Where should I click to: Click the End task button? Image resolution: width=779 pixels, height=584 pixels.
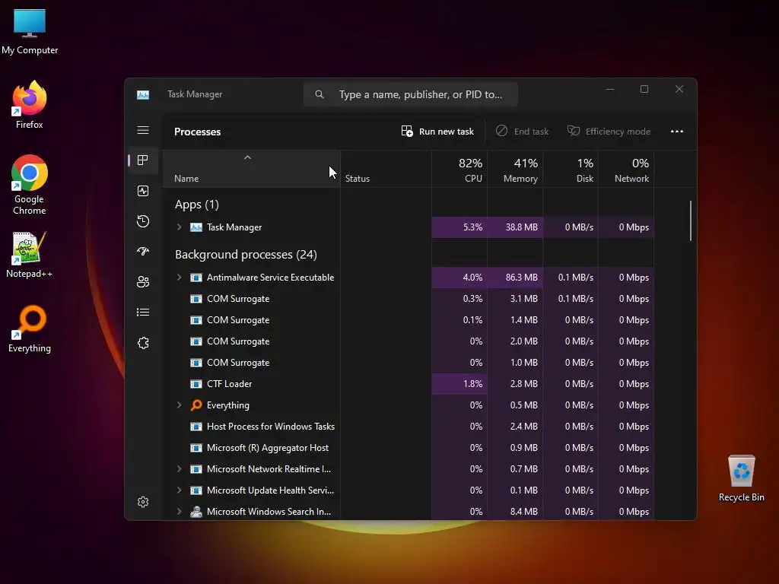(523, 132)
